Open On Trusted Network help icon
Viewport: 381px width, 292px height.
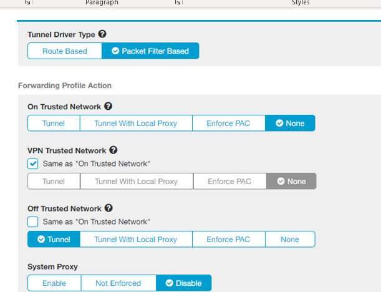[x=108, y=106]
